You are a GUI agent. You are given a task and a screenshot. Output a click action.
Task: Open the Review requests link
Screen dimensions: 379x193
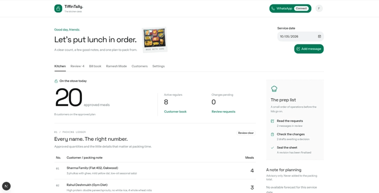(x=223, y=112)
